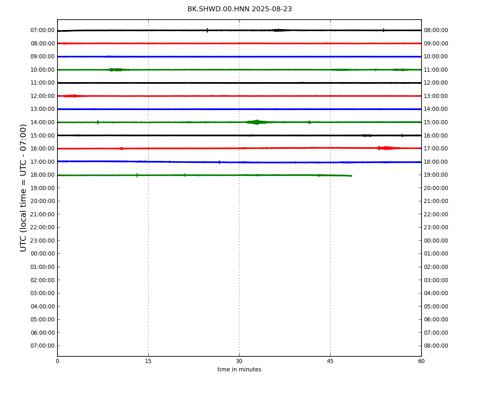The width and height of the screenshot is (479, 396).
Task: Click the left axis label 06:00:00
Action: (x=43, y=333)
